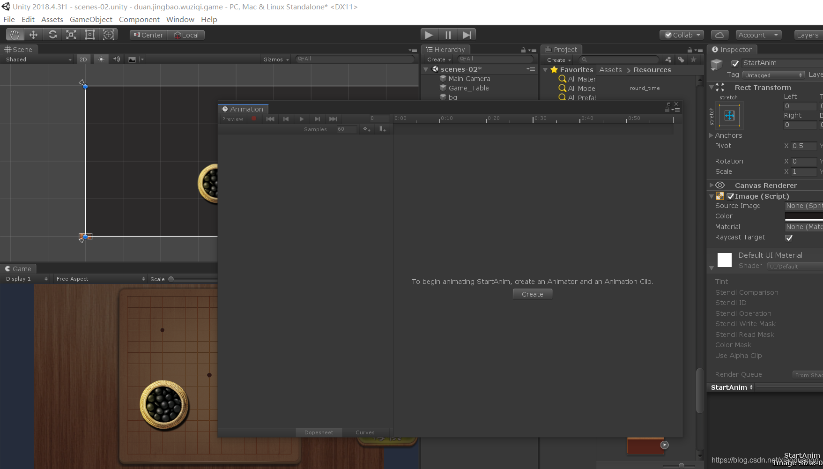Click the Image Color swatch
The image size is (823, 469).
click(x=804, y=216)
